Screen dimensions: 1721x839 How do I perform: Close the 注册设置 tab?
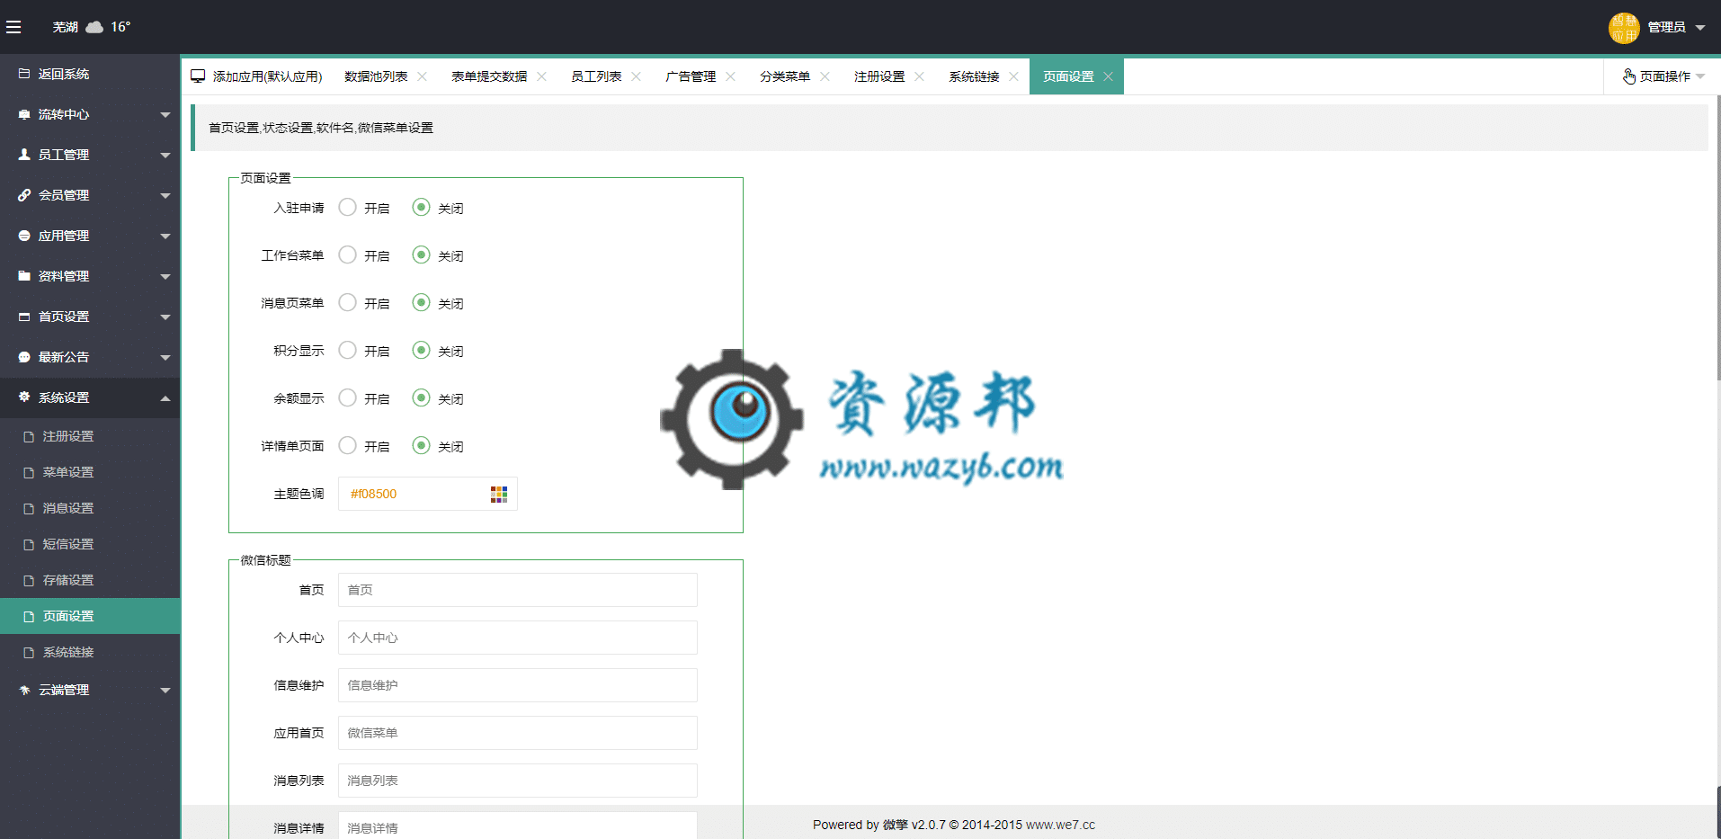tap(919, 76)
